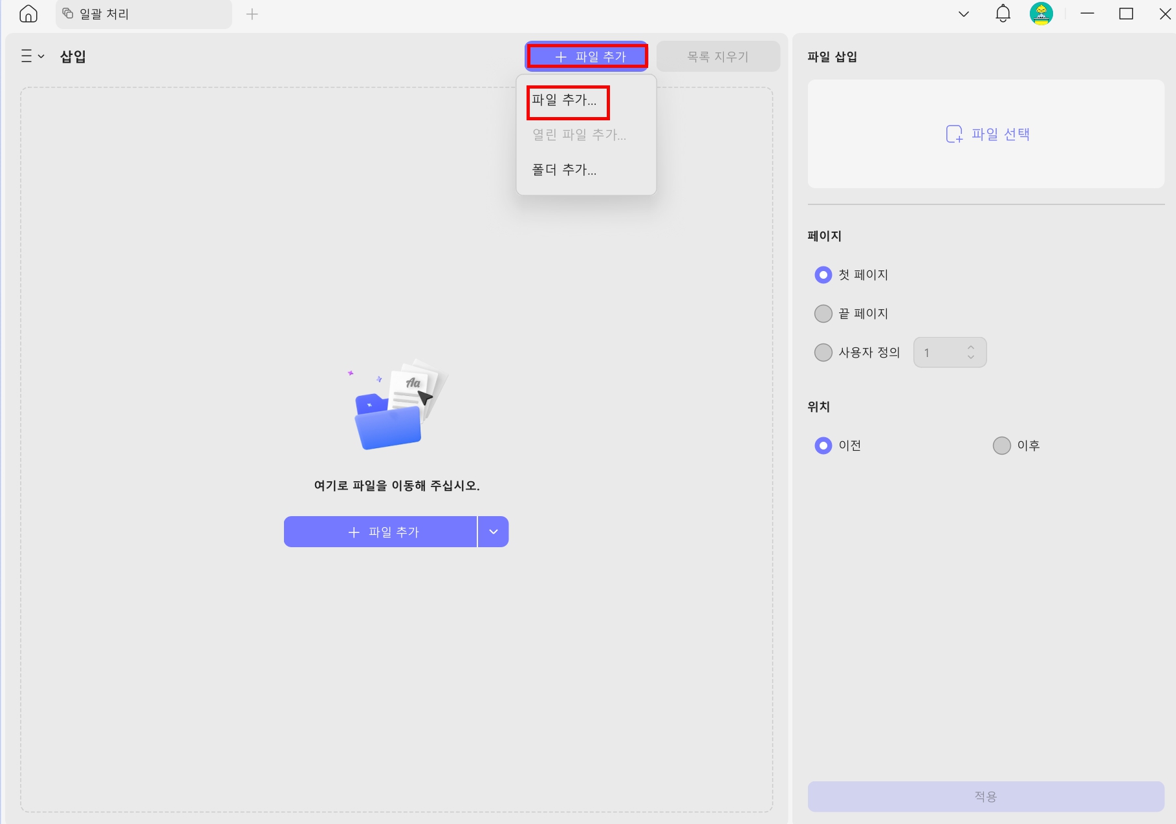Select the 사용자 정의 radio button
Screen dimensions: 1176x824
tap(823, 352)
